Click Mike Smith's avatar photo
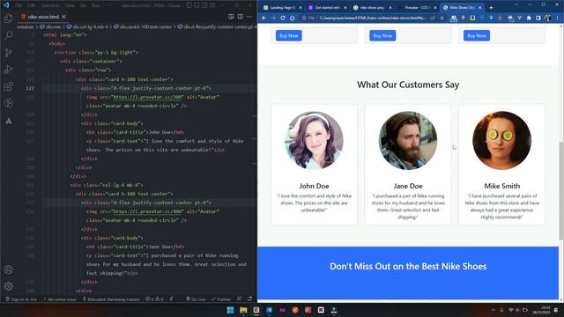This screenshot has width=564, height=317. [x=501, y=140]
